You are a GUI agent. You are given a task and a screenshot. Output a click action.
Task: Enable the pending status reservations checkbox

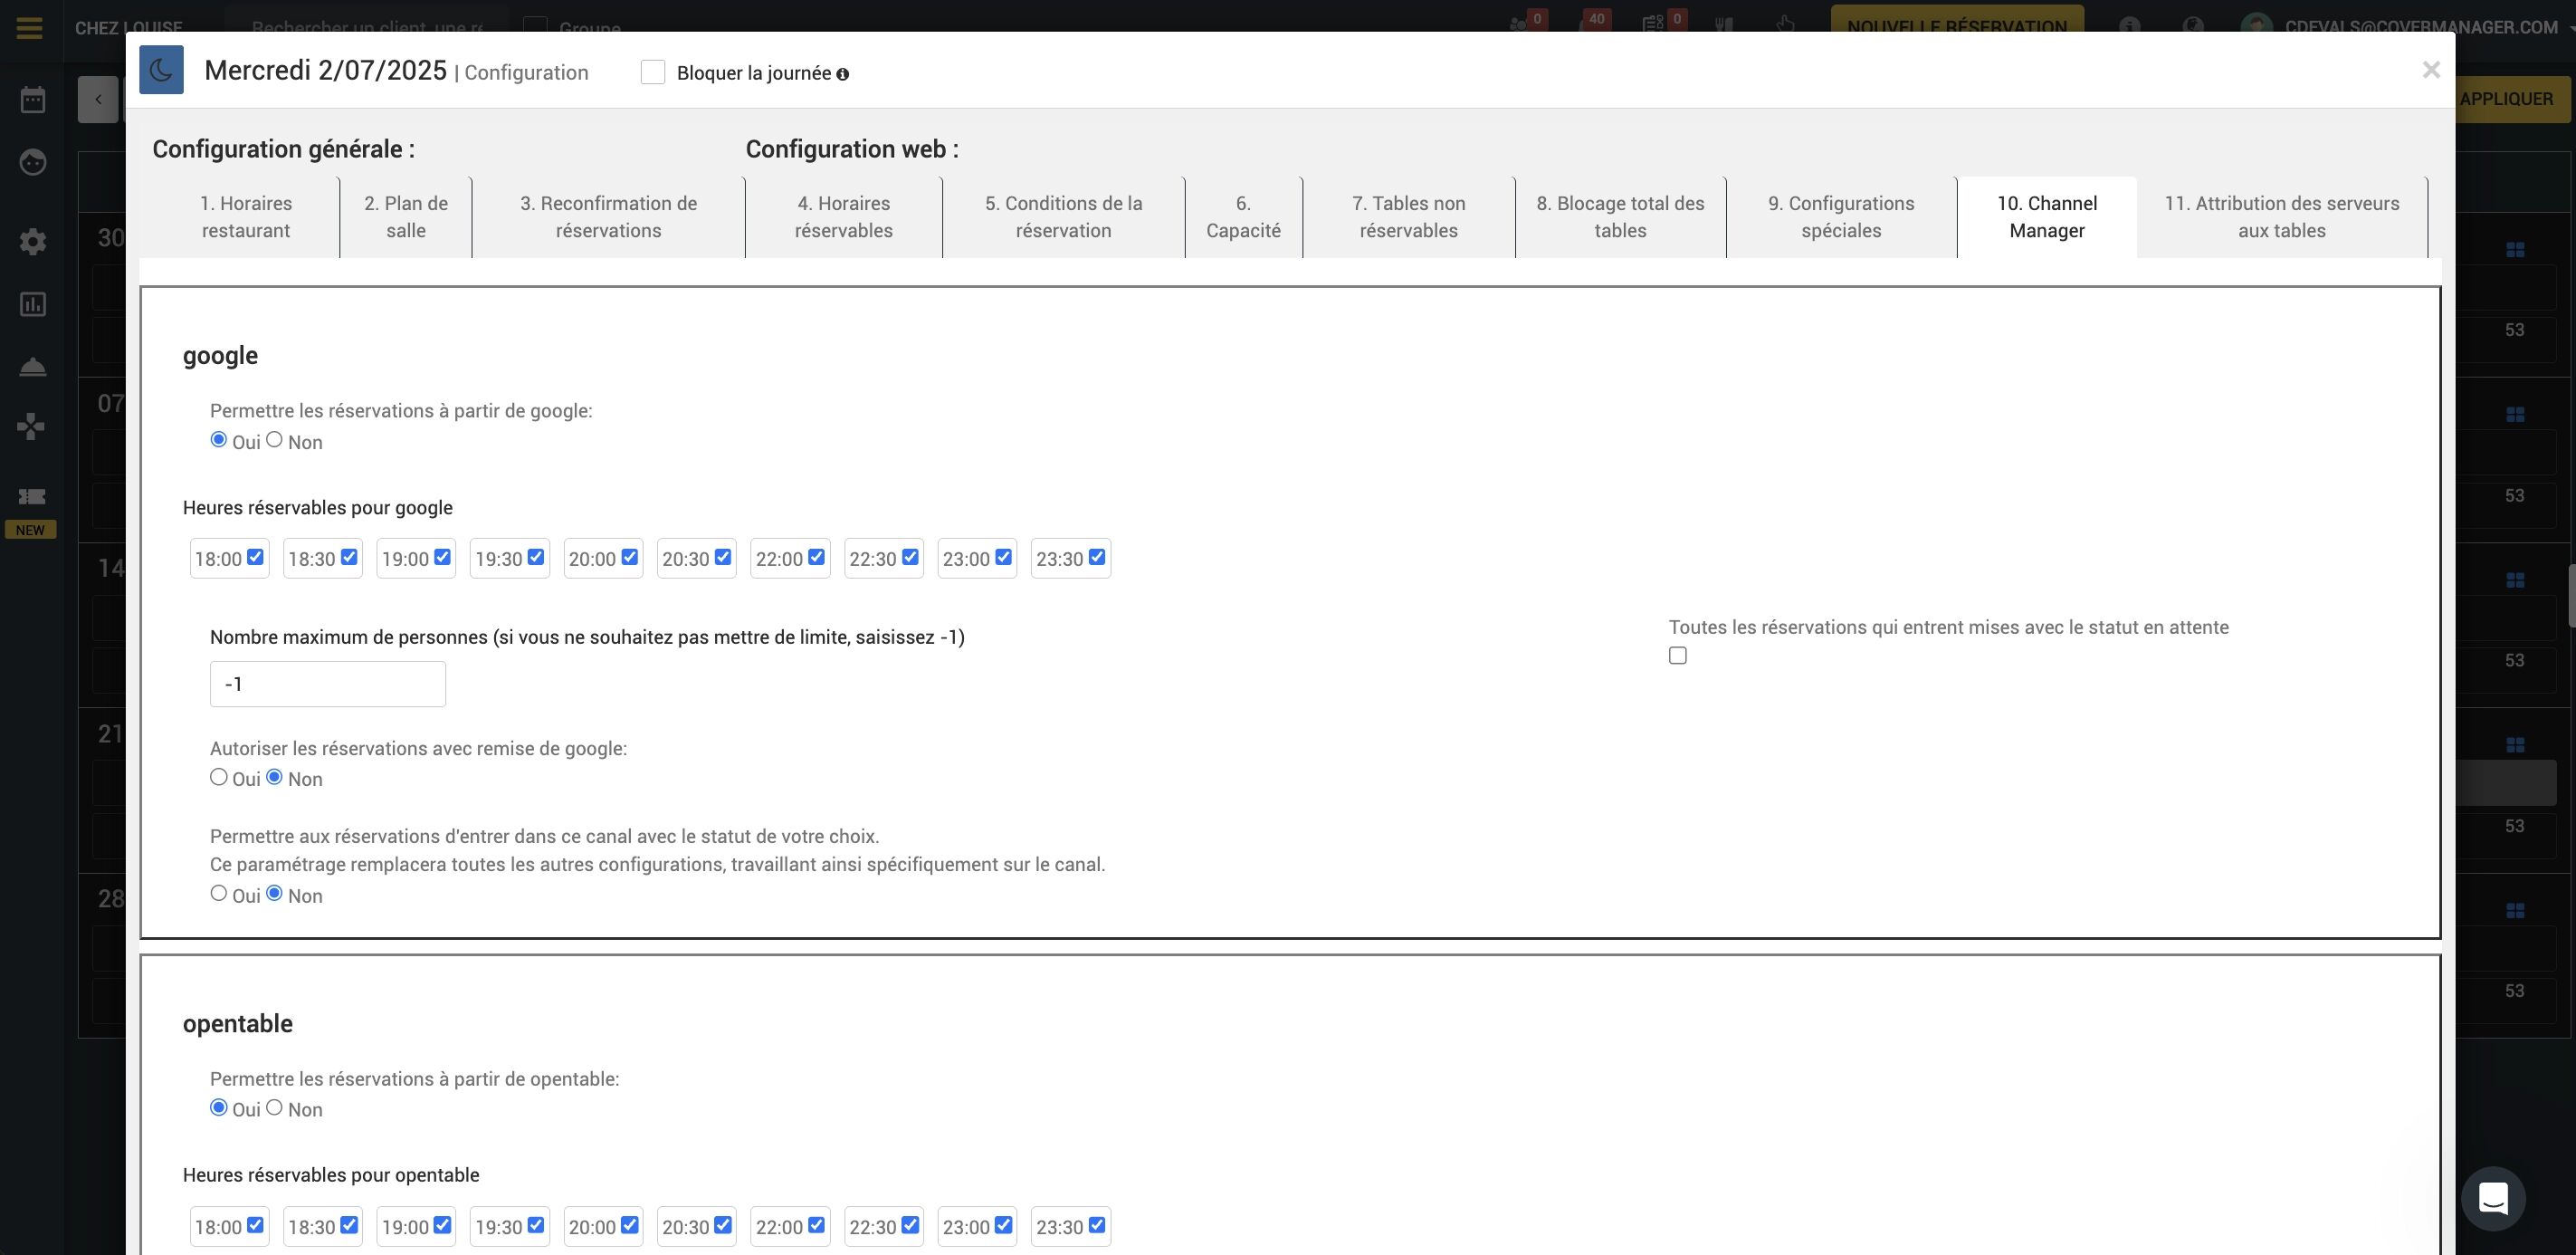[x=1677, y=655]
